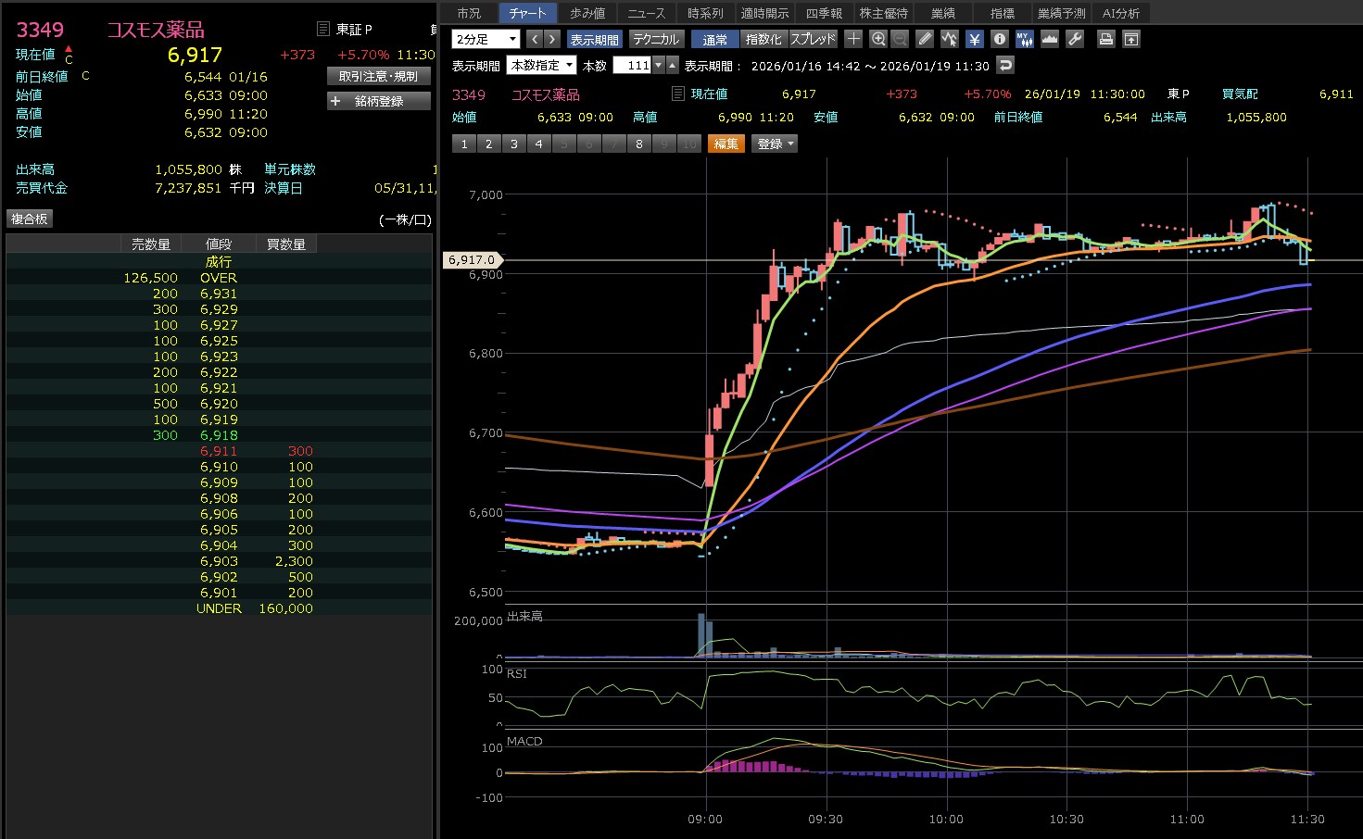Expand the 本数指定 period type dropdown
The width and height of the screenshot is (1363, 839).
(541, 65)
